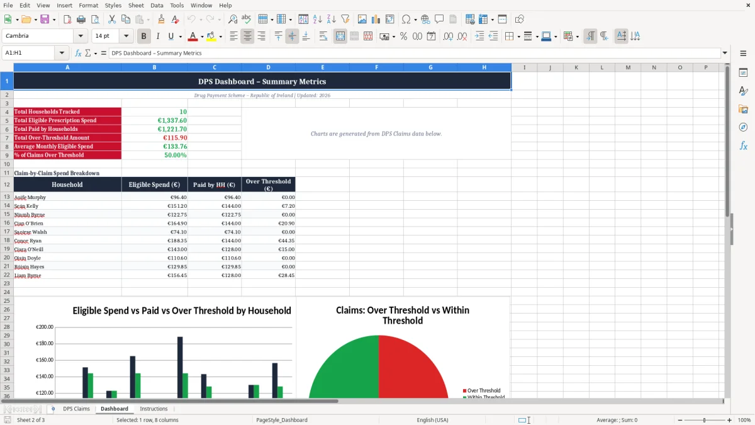Expand the Conditional Formatting dropdown arrow
This screenshot has width=755, height=425.
pos(577,37)
